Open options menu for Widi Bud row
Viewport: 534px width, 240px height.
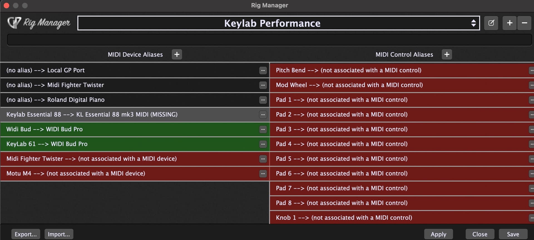(263, 129)
